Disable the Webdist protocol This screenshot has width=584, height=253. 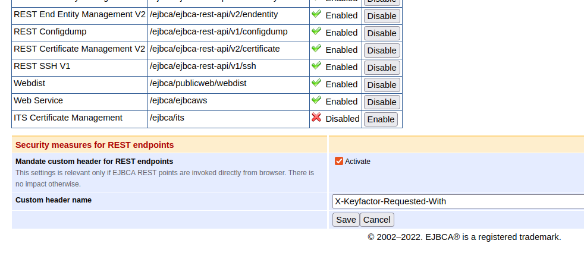coord(381,85)
